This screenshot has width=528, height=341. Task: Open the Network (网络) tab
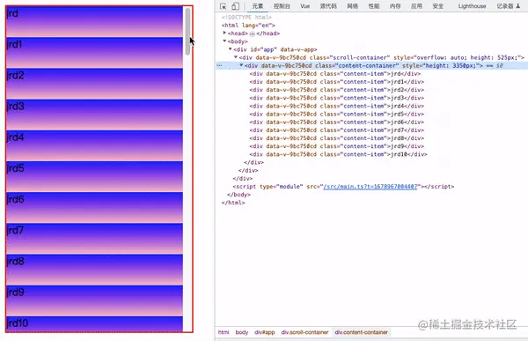(x=352, y=6)
